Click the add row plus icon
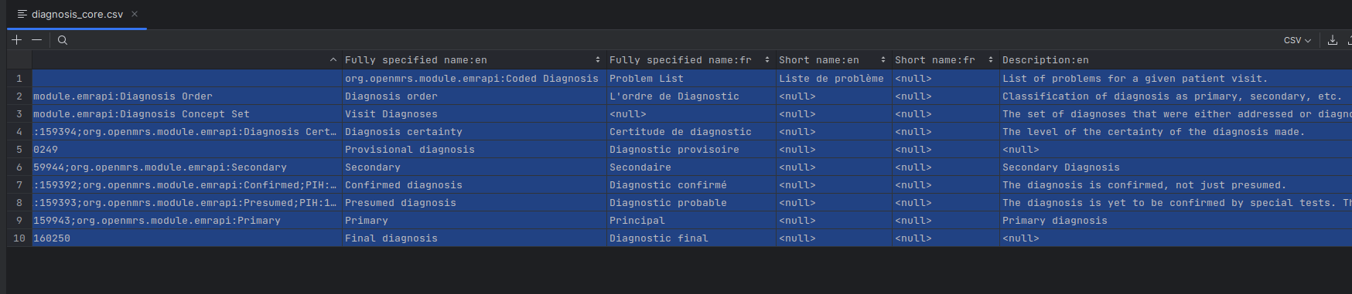1352x294 pixels. (x=17, y=40)
